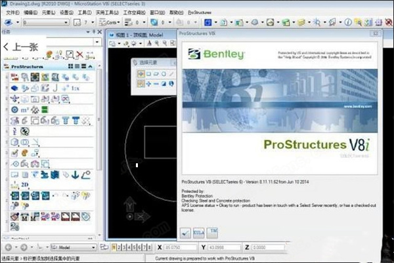Click the laptop icon in the attributes toolbar

(9, 22)
